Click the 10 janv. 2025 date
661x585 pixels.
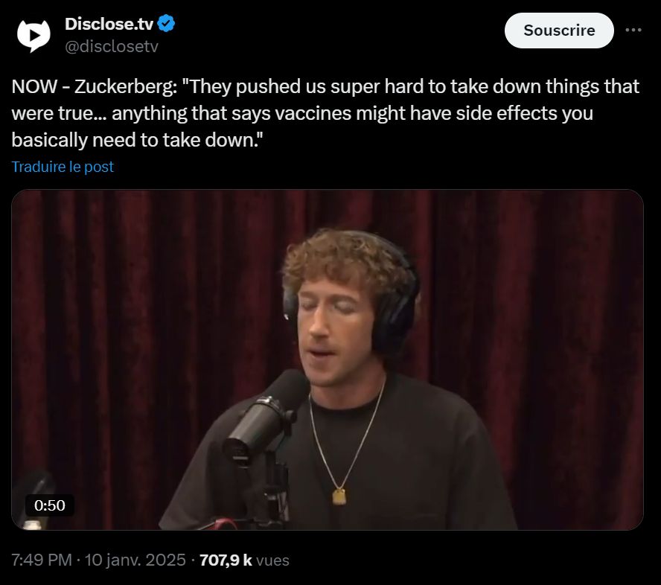(x=135, y=560)
